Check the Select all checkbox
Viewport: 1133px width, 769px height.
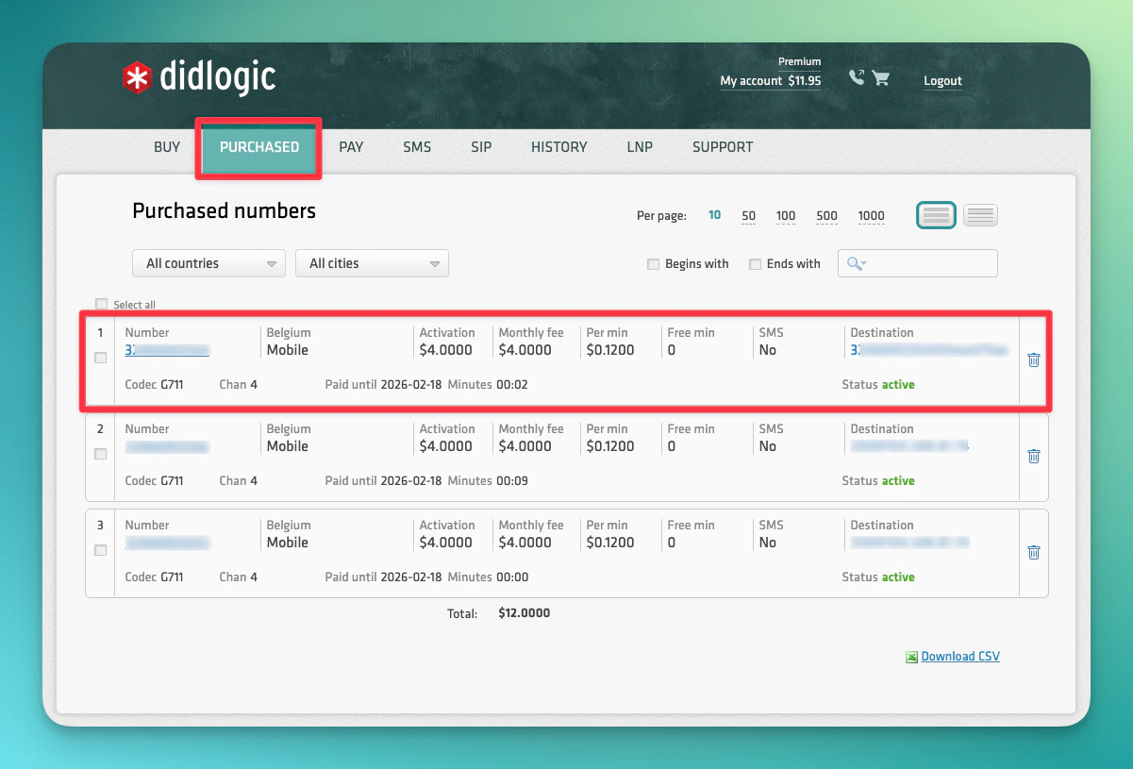point(101,304)
